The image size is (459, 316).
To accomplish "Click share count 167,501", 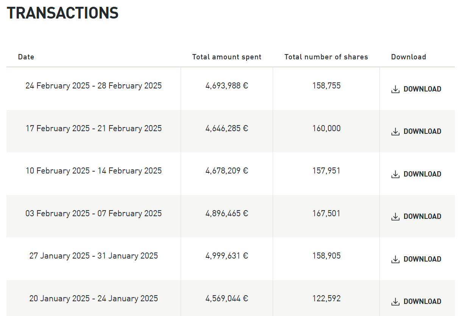I will pos(326,214).
